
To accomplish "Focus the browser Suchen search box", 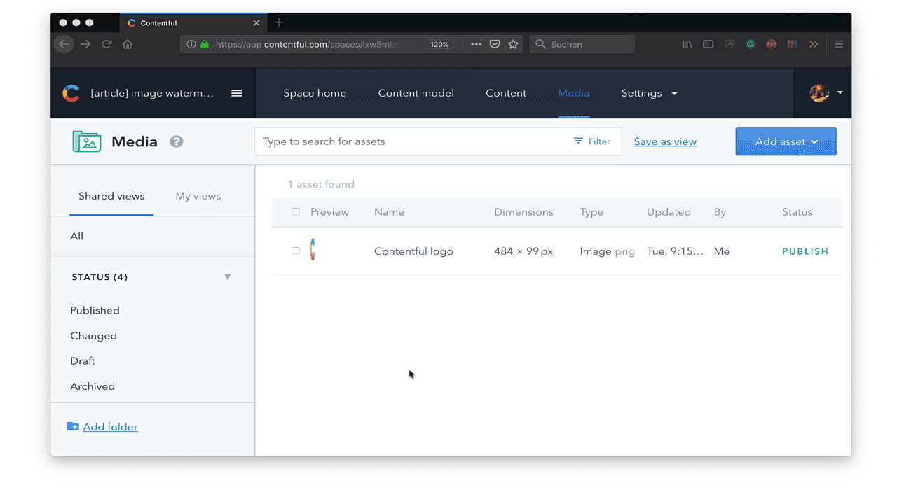I will pyautogui.click(x=582, y=44).
